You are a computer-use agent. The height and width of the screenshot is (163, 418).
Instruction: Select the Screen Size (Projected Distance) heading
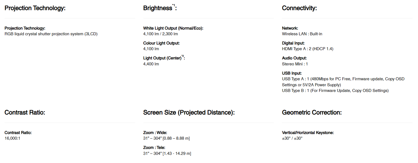[189, 113]
